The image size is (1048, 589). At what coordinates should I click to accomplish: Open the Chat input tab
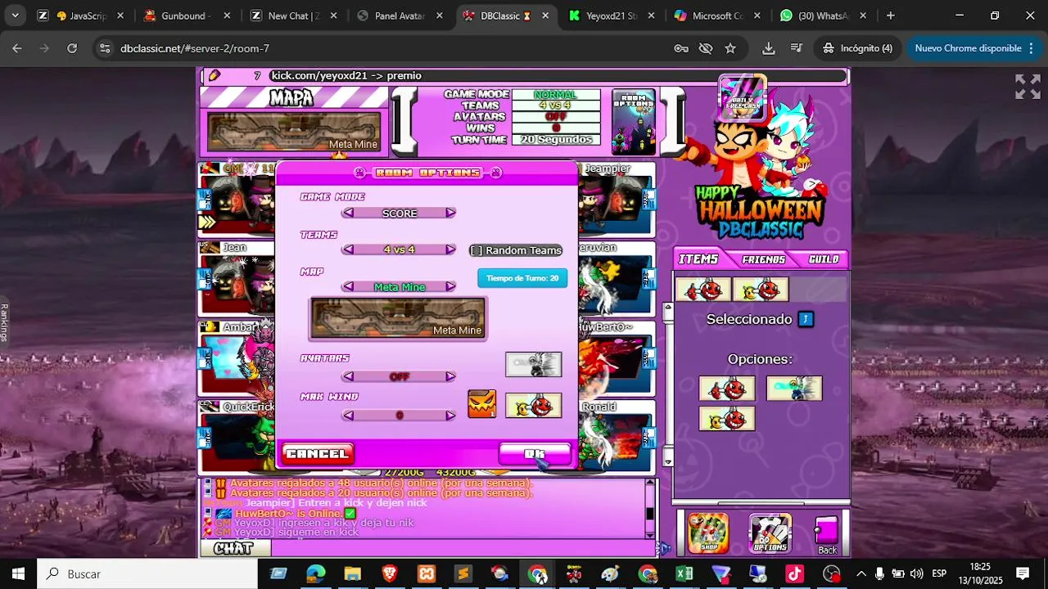[x=234, y=548]
